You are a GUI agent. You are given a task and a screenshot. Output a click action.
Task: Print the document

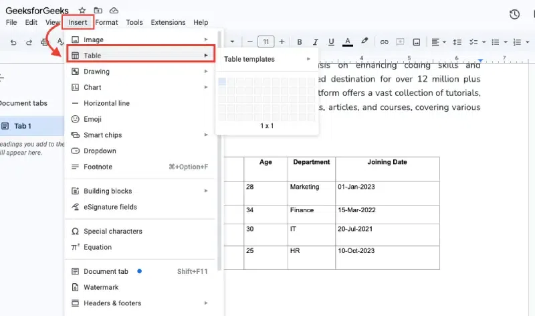[44, 42]
